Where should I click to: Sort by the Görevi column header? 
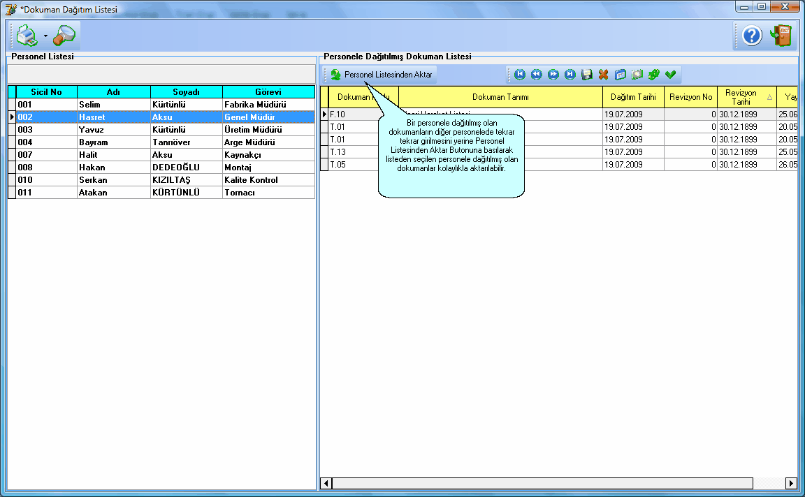pyautogui.click(x=268, y=92)
